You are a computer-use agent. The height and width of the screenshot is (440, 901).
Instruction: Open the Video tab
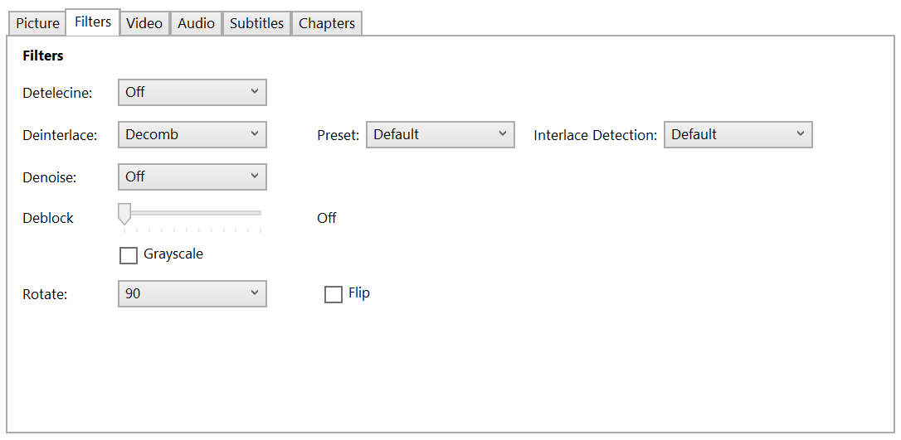(144, 23)
